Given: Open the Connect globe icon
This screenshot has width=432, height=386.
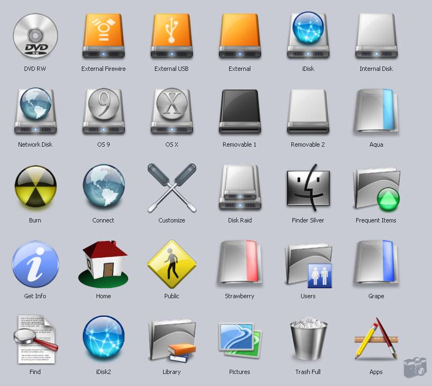Looking at the screenshot, I should point(104,186).
